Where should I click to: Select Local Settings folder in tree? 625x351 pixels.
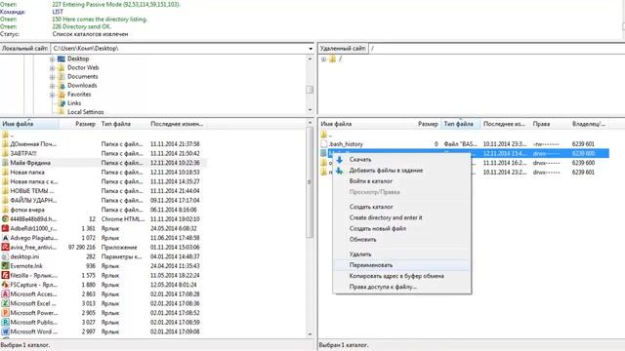point(85,112)
